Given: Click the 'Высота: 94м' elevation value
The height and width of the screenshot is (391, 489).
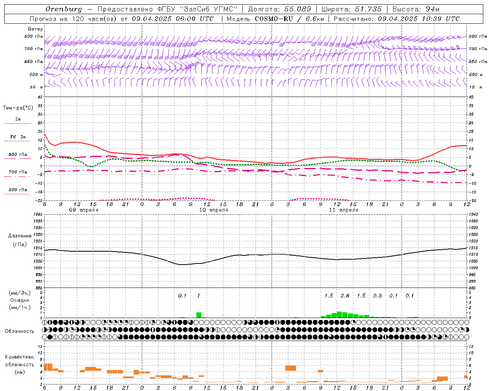Looking at the screenshot, I should 416,9.
